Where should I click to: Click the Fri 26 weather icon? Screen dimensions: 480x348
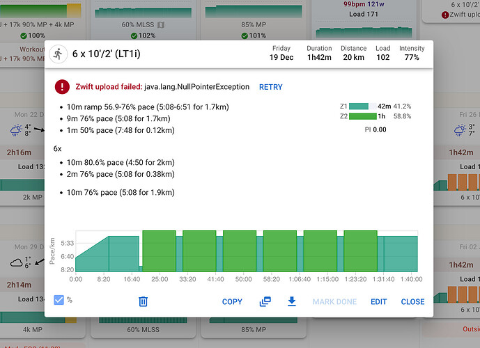460,130
